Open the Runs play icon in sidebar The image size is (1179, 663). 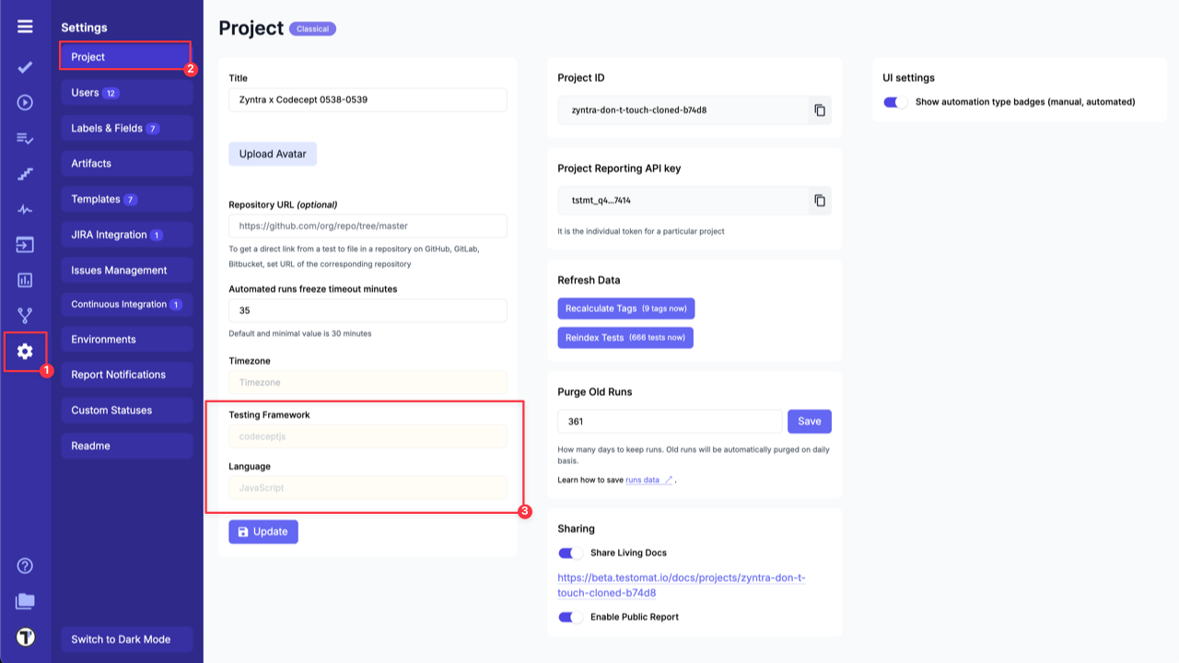click(x=25, y=102)
